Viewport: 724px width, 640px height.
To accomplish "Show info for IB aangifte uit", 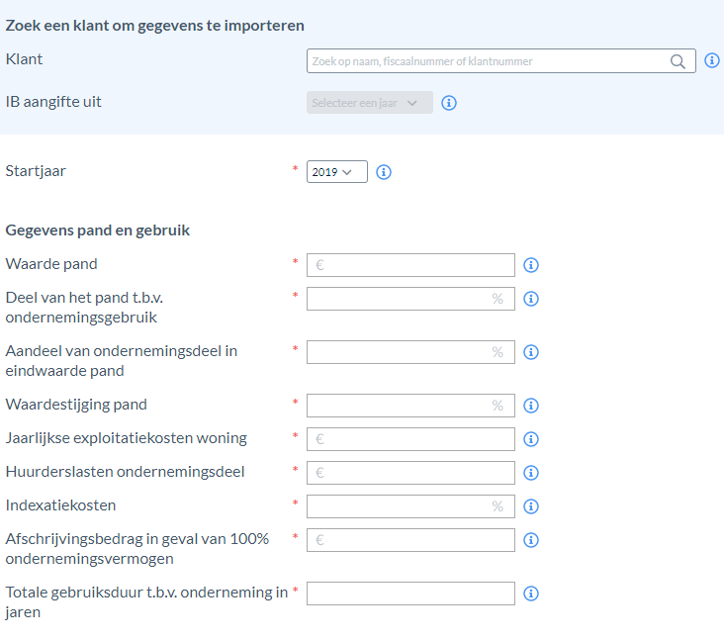I will [x=449, y=103].
